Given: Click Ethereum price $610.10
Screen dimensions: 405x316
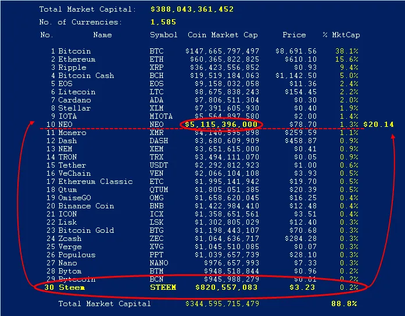Looking at the screenshot, I should (300, 59).
